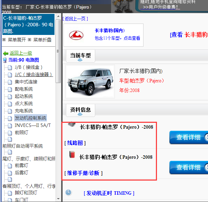Click the document icon beside 前照灯
Screen dimensions: 208x202
point(10,133)
